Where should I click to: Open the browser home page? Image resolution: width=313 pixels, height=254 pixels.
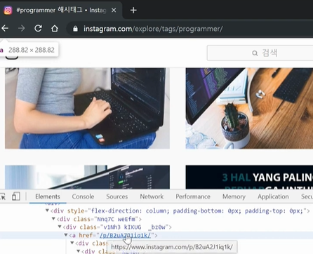pyautogui.click(x=55, y=29)
